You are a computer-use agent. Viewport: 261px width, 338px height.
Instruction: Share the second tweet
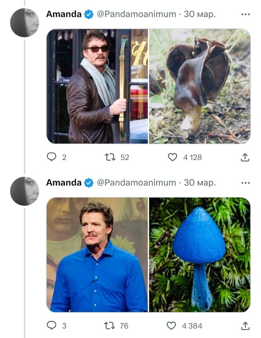245,325
